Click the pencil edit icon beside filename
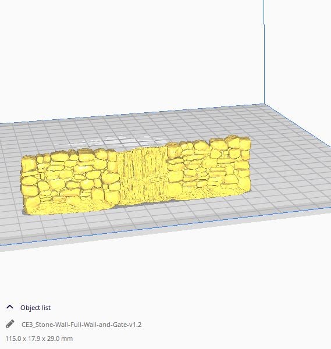This screenshot has width=331, height=349. point(10,324)
